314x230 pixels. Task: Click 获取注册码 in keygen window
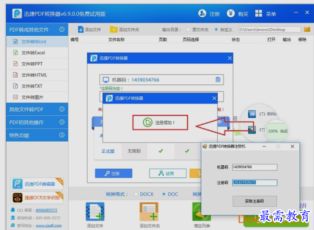255,201
